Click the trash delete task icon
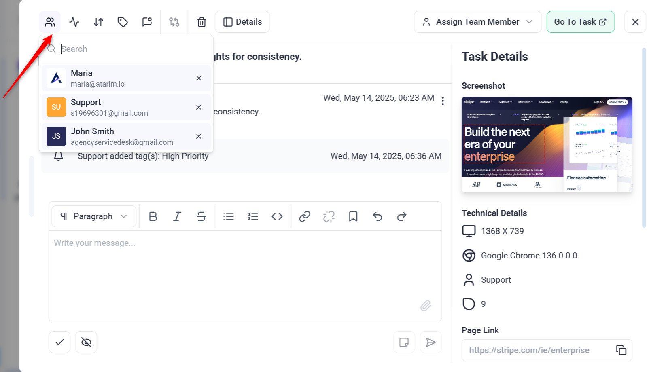Viewport: 649px width, 372px height. pos(201,22)
